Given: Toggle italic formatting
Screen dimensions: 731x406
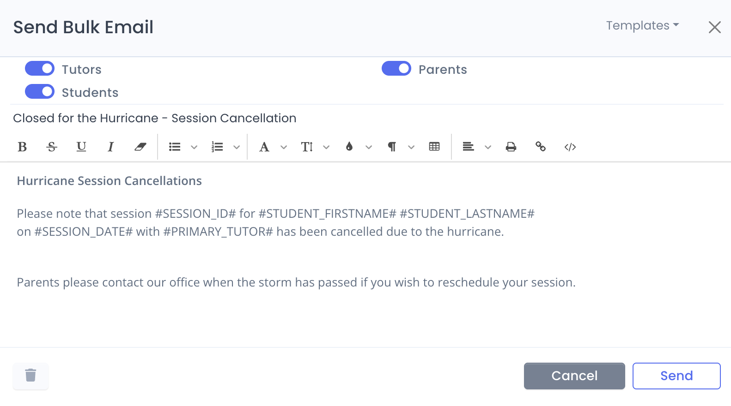Looking at the screenshot, I should [111, 147].
